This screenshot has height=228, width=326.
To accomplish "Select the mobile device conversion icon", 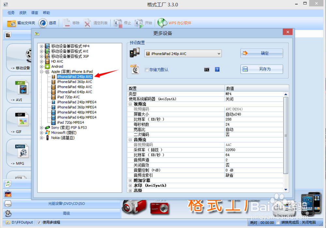I will coord(29,55).
